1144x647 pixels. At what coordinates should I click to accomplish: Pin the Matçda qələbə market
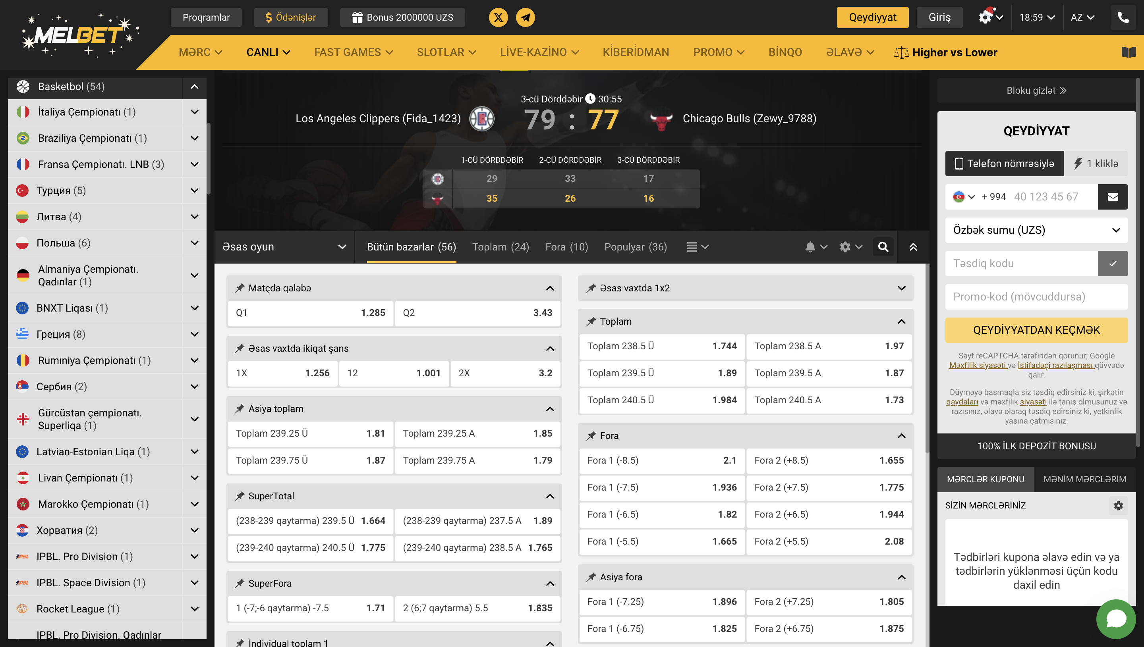240,288
